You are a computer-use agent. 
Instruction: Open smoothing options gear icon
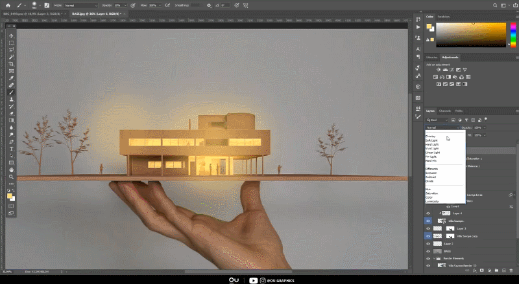[209, 5]
